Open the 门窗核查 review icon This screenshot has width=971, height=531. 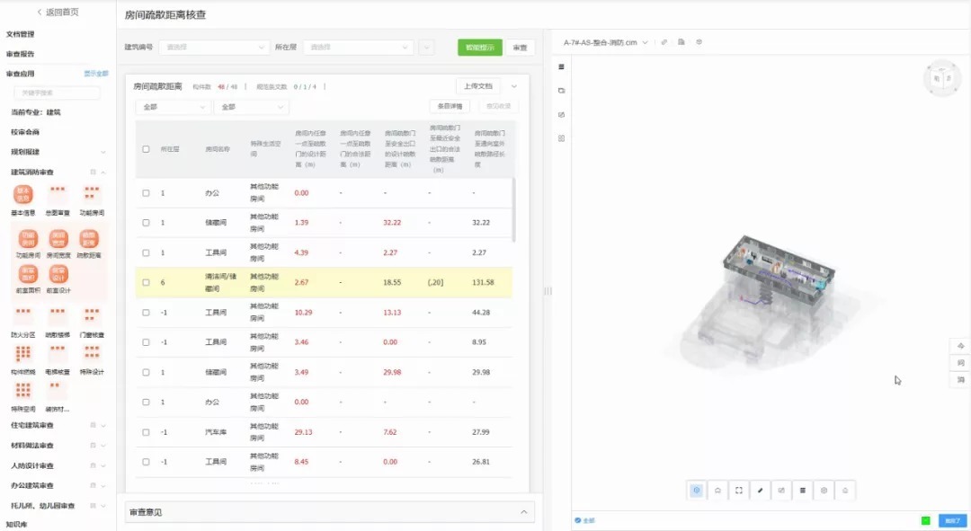tap(92, 316)
